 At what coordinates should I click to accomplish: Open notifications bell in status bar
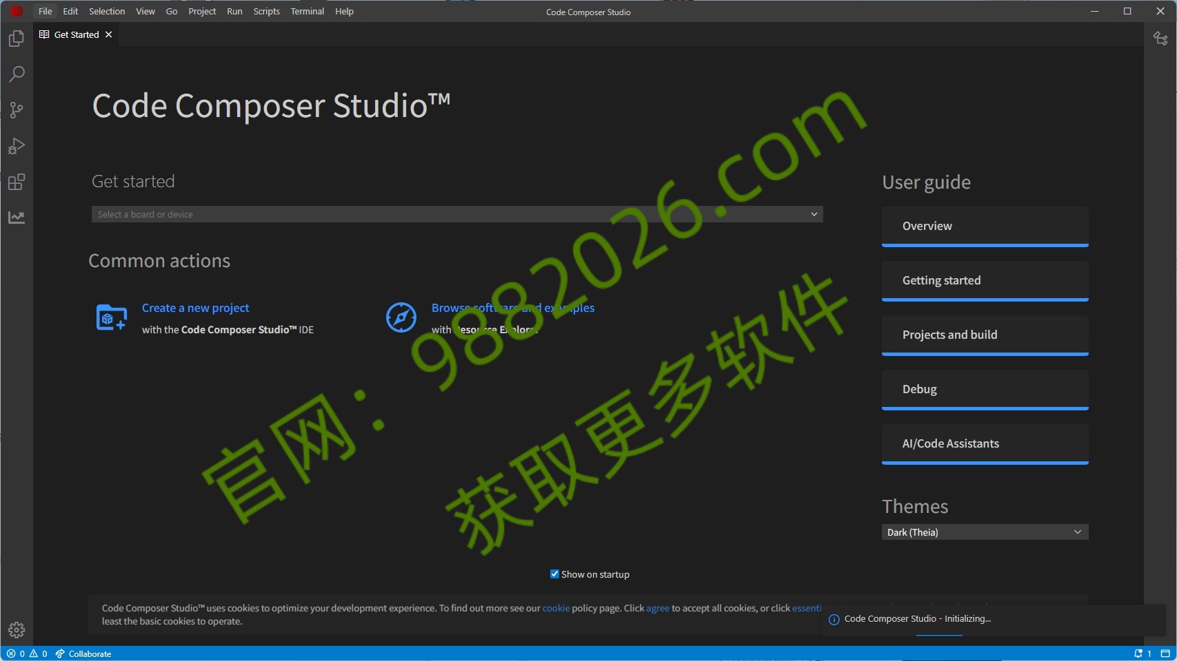[x=1143, y=653]
